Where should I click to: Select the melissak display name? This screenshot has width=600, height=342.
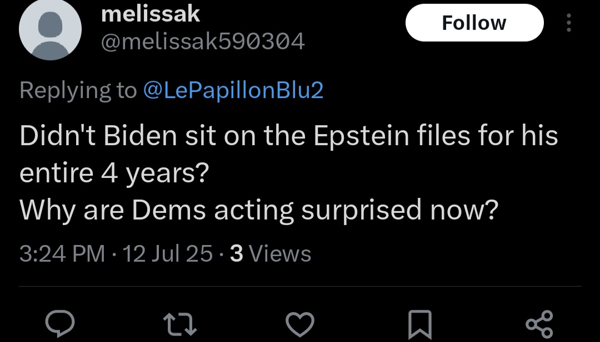tap(151, 14)
